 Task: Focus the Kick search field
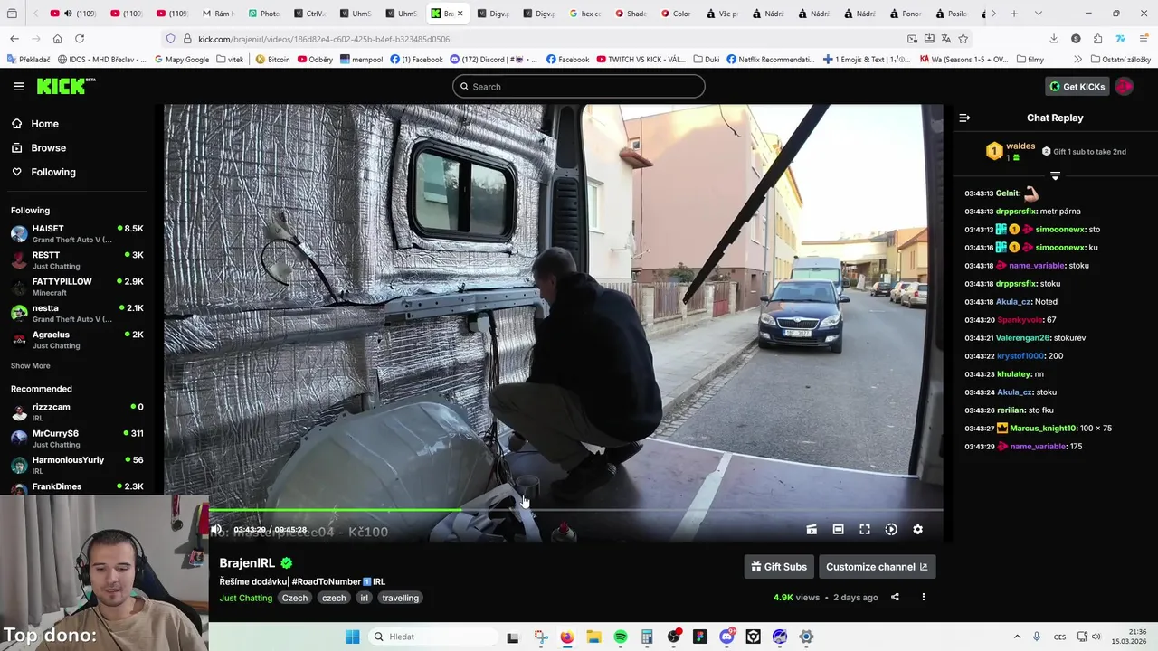pyautogui.click(x=579, y=86)
